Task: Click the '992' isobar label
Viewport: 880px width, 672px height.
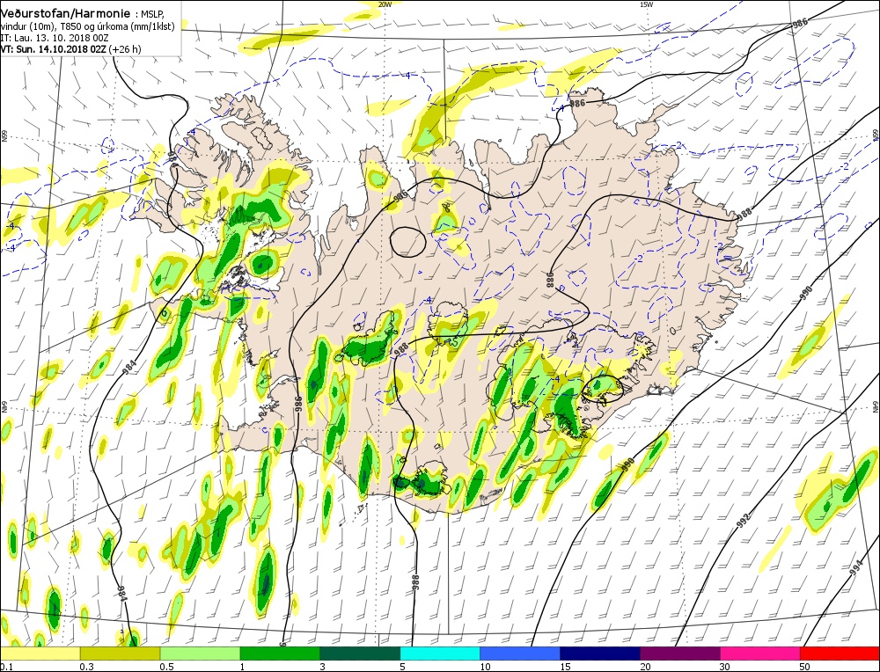Action: [743, 520]
